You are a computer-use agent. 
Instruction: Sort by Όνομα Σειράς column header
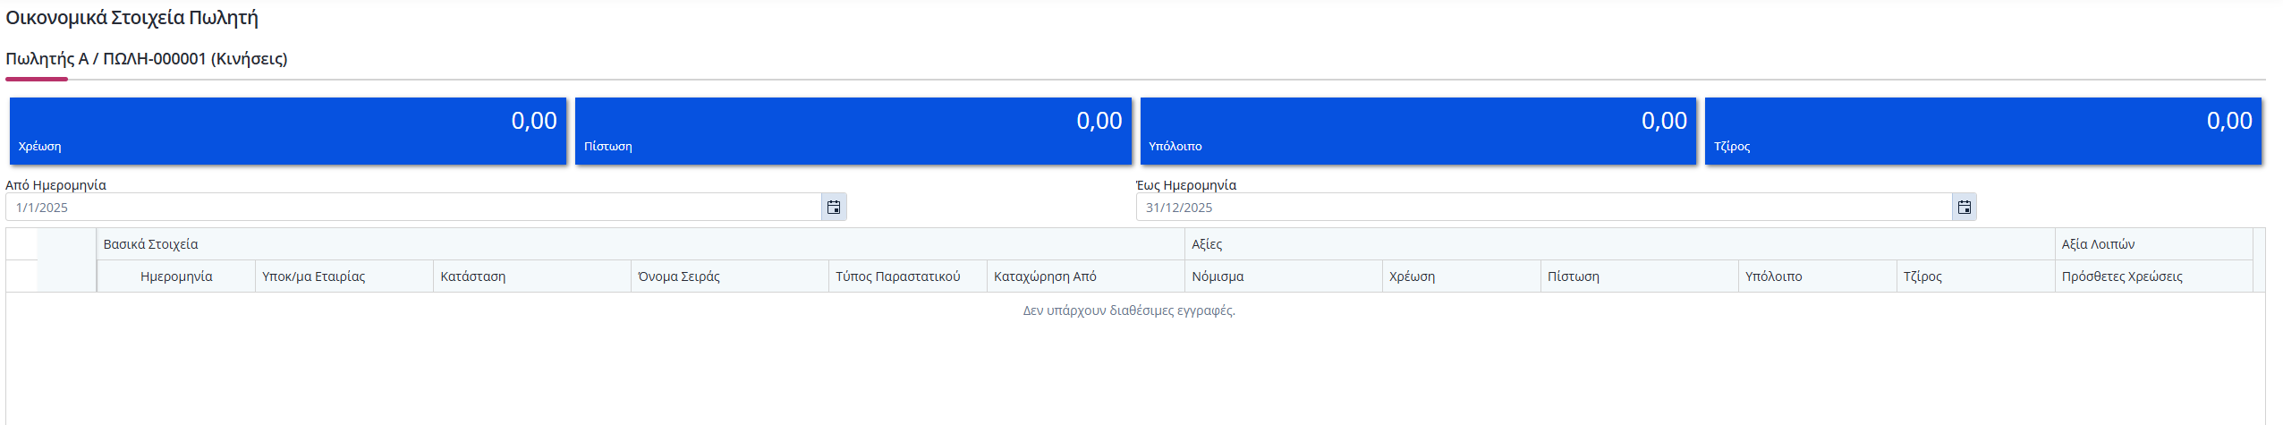tap(730, 276)
